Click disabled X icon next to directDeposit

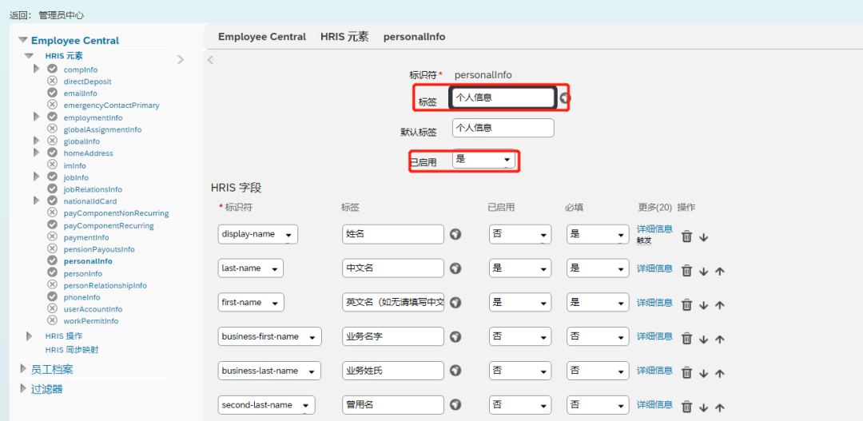[52, 81]
